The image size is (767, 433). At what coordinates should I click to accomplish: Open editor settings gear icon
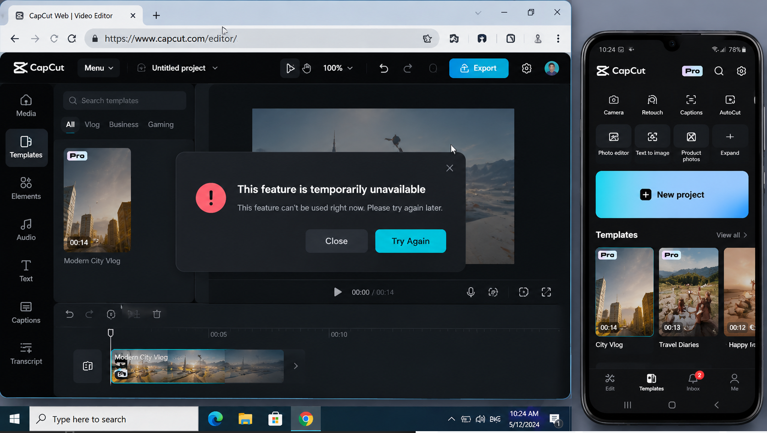pyautogui.click(x=527, y=68)
